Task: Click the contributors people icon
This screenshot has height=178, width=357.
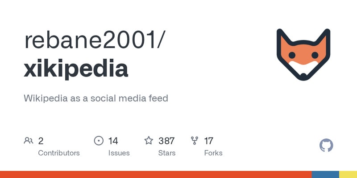Action: 29,141
